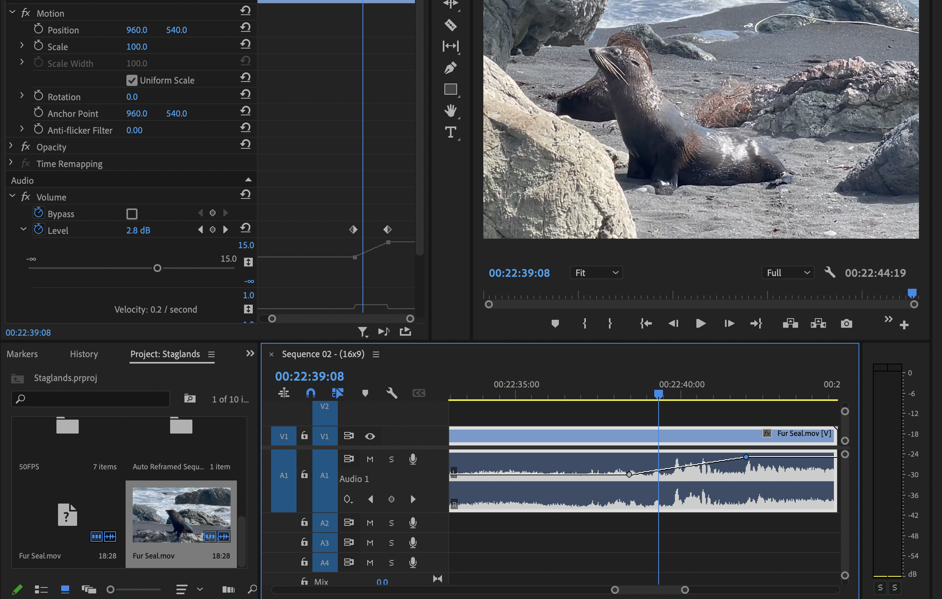Select the Pen tool

(450, 68)
